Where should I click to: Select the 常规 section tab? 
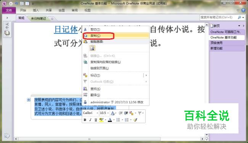pos(21,18)
